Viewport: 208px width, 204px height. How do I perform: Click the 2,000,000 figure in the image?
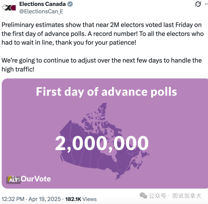(x=102, y=143)
